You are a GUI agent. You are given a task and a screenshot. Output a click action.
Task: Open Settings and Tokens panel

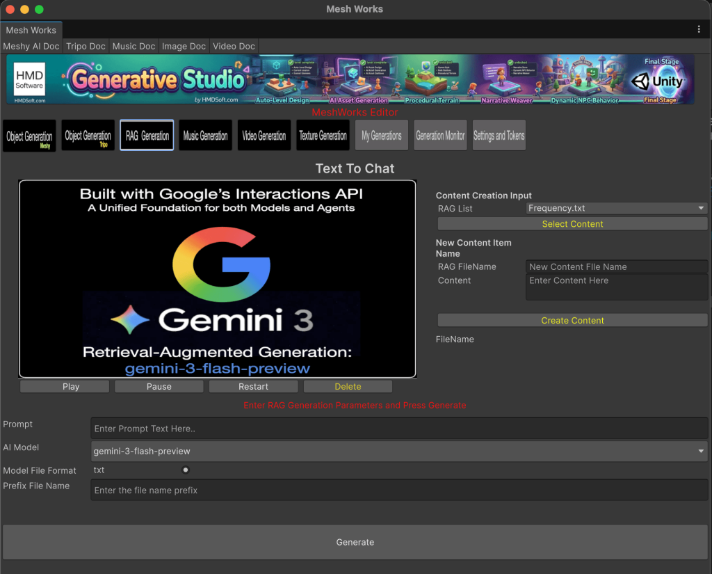499,135
